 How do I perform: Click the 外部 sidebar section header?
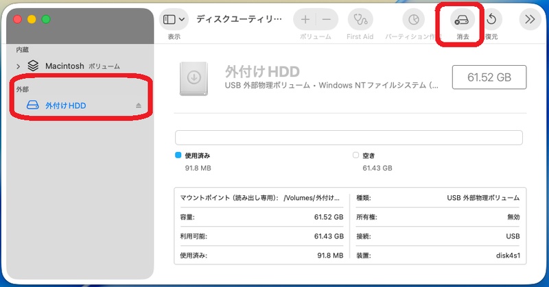[x=23, y=90]
